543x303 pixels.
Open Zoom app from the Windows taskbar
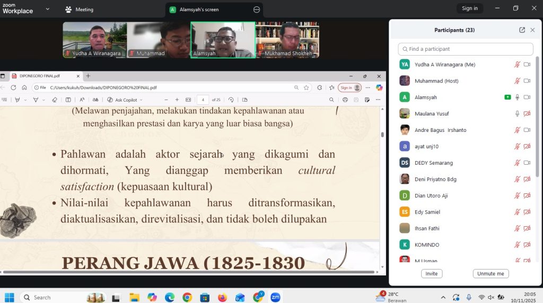coord(275,297)
